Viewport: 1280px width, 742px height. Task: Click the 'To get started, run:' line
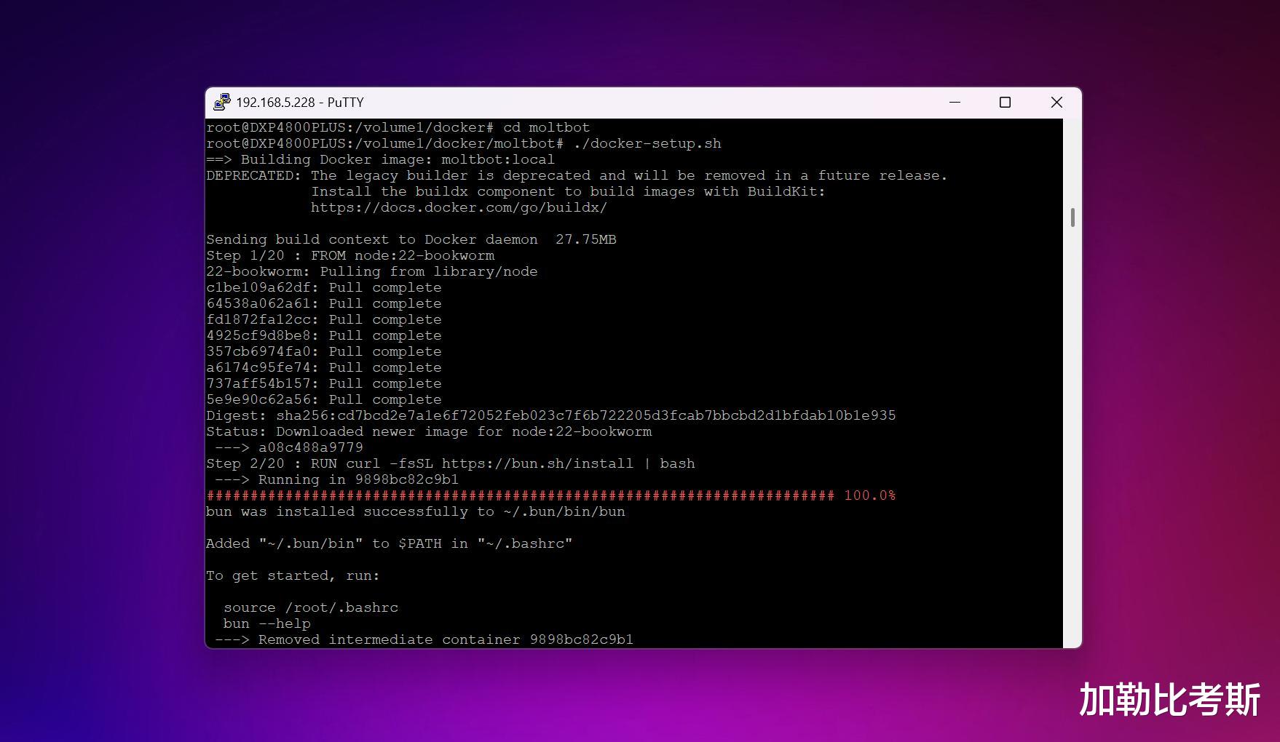[x=293, y=575]
